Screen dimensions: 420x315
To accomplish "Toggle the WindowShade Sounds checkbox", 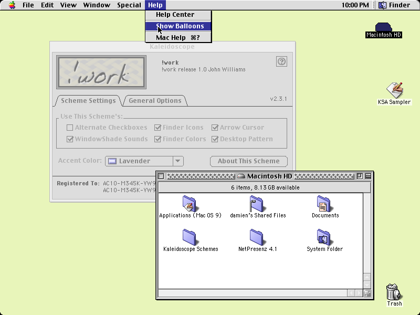I will coord(70,139).
